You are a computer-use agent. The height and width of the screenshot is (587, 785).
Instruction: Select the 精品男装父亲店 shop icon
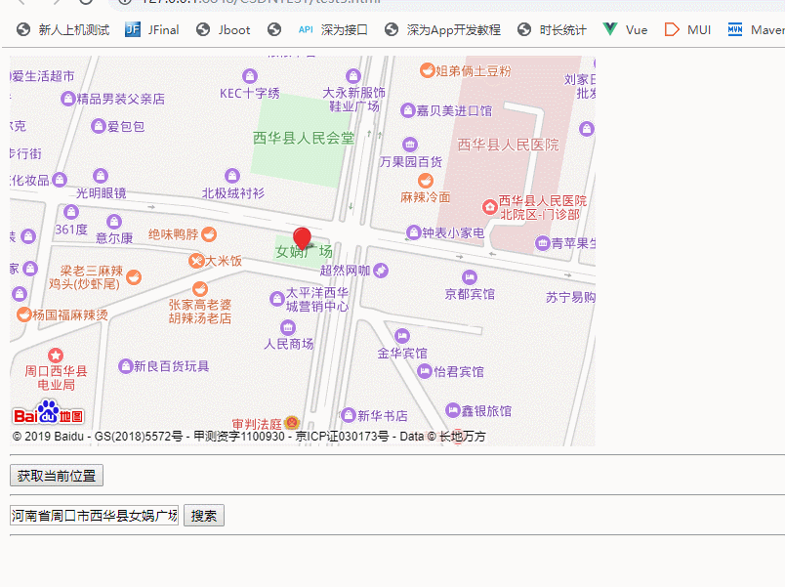coord(68,99)
